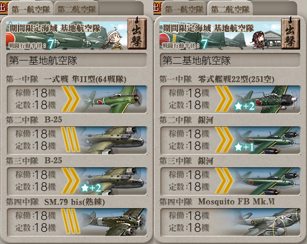
Task: Select the 銀河 bomber in 第三中隊 slot
Action: [x=266, y=181]
